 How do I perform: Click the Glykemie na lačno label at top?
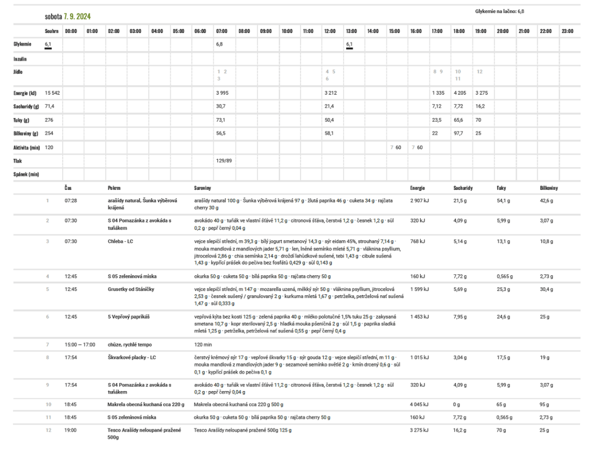pyautogui.click(x=499, y=11)
